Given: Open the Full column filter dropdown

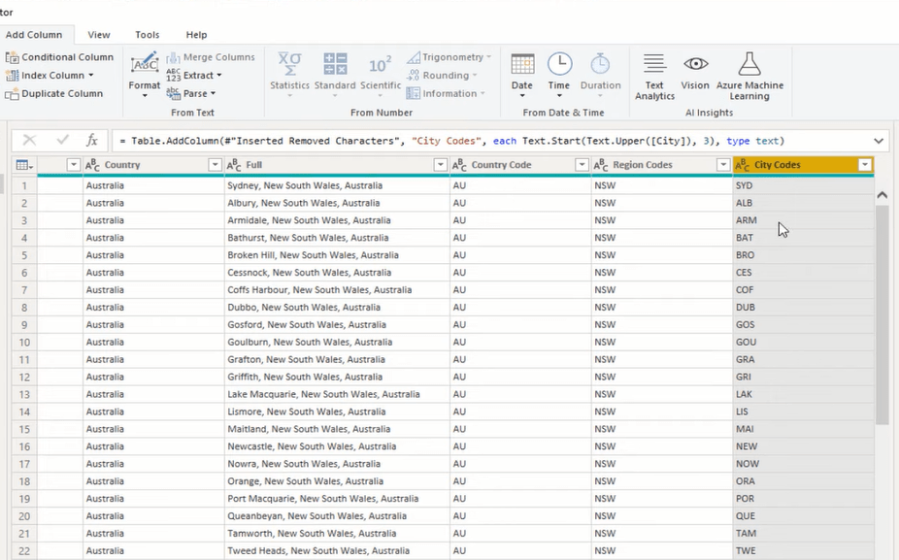Looking at the screenshot, I should click(x=441, y=165).
